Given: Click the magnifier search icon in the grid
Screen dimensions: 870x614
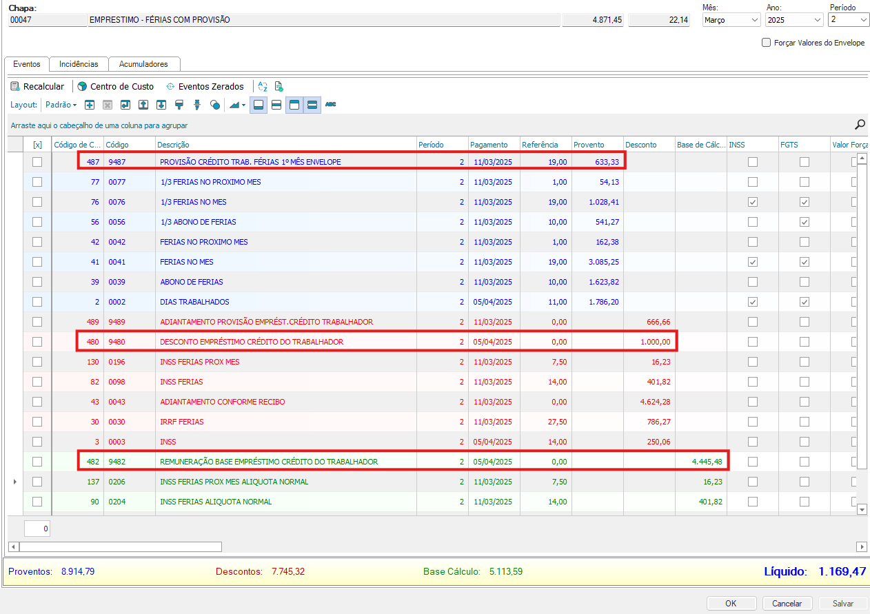Looking at the screenshot, I should pos(860,125).
